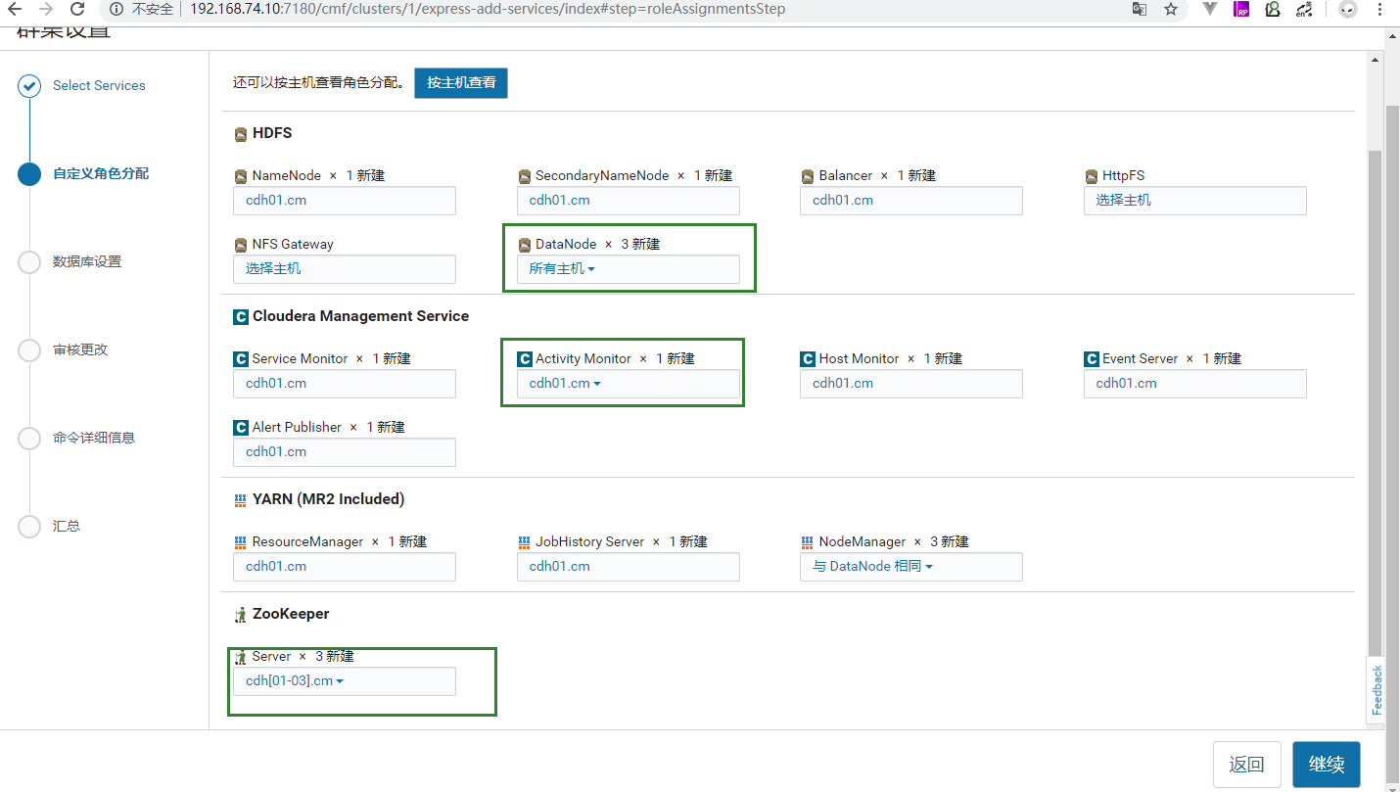Screen dimensions: 1400x792
Task: Click the Activity Monitor icon
Action: (525, 359)
